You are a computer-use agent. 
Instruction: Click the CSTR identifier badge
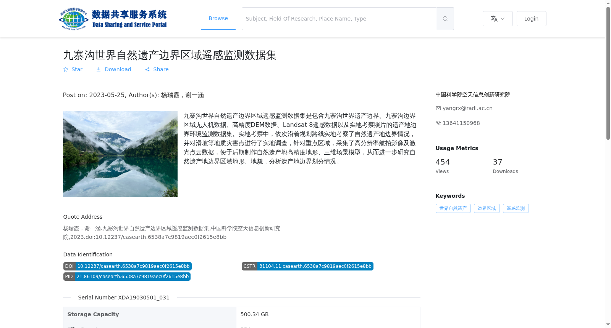pos(307,266)
